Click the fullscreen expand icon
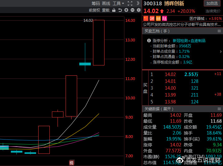 (130, 3)
